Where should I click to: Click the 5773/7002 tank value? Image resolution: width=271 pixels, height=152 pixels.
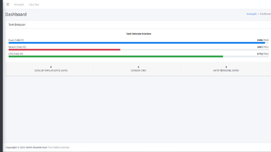263,54
